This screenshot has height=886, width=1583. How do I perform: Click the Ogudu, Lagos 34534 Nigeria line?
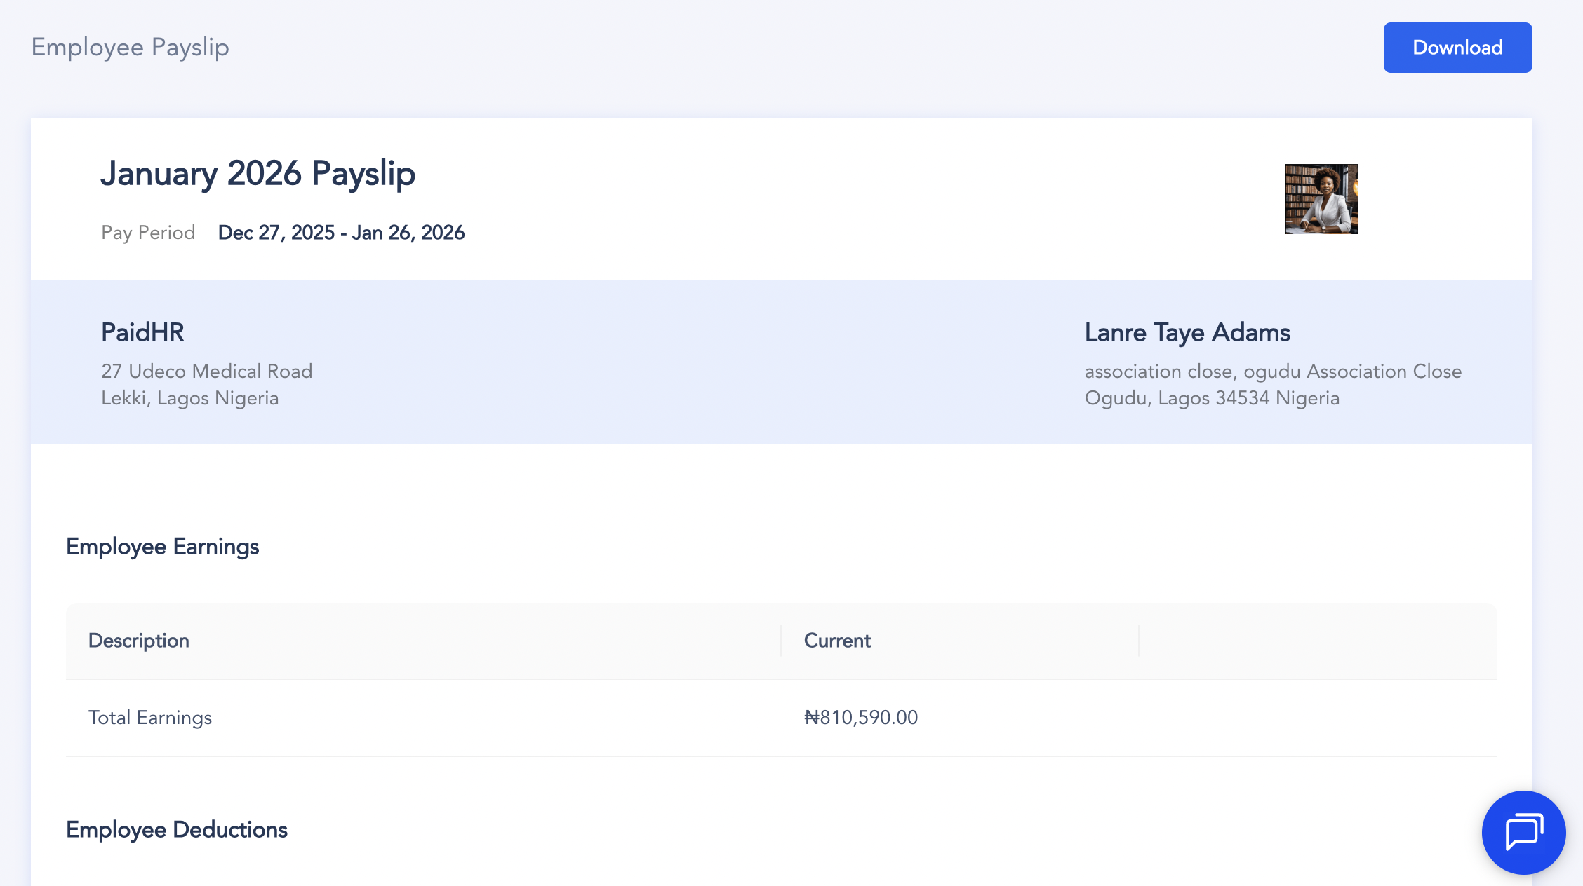tap(1212, 398)
